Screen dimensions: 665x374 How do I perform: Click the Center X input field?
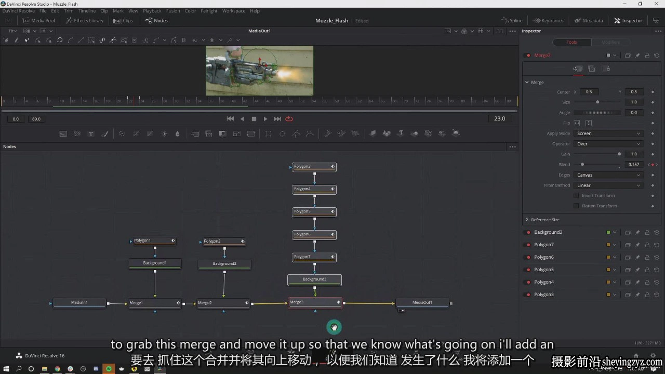click(x=589, y=92)
